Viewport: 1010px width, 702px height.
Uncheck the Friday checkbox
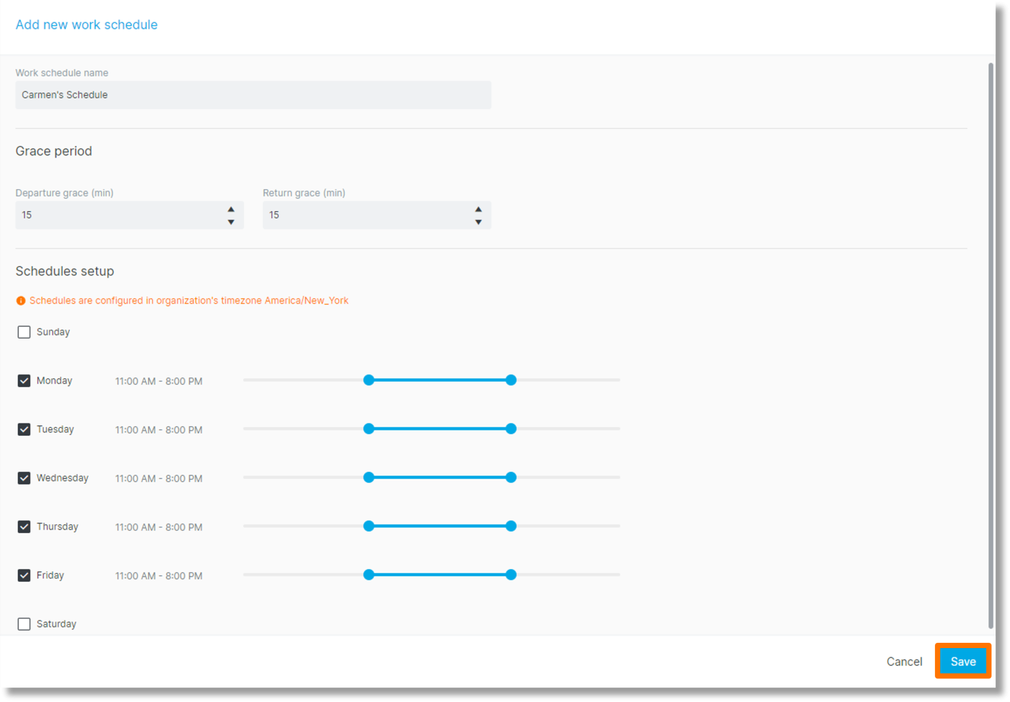[x=24, y=575]
